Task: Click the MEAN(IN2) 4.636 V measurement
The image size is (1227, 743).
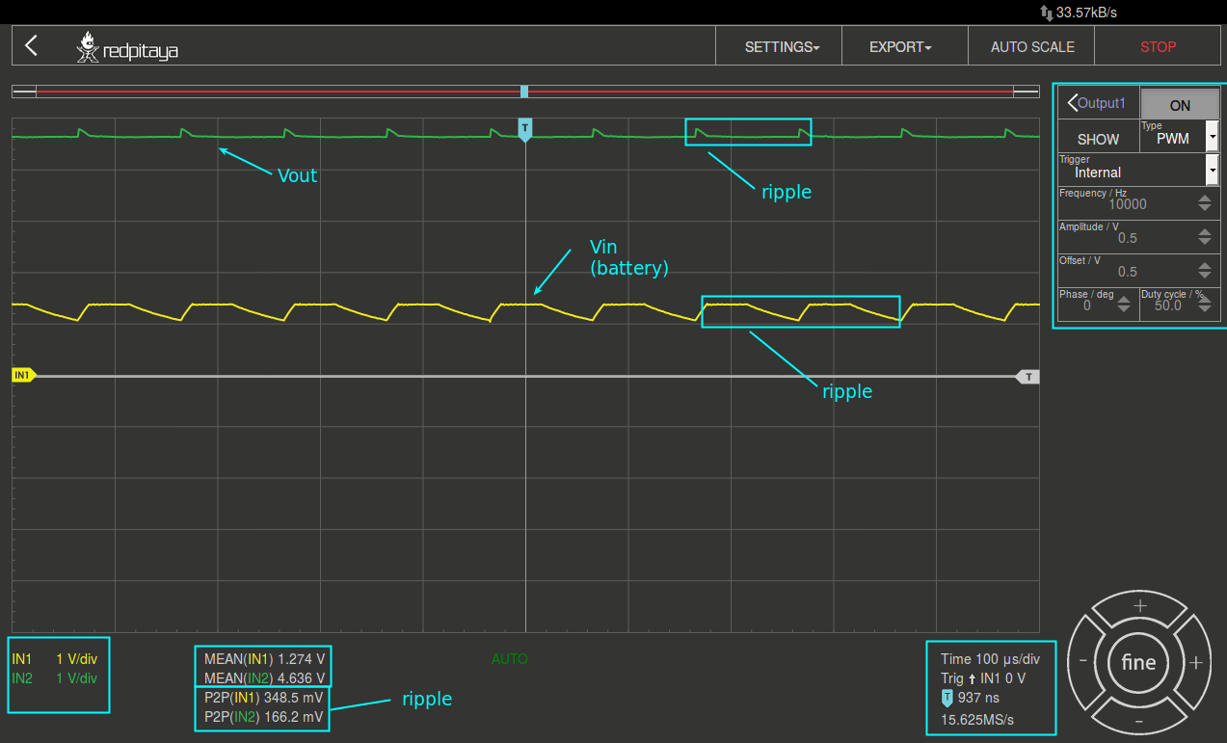Action: (264, 678)
